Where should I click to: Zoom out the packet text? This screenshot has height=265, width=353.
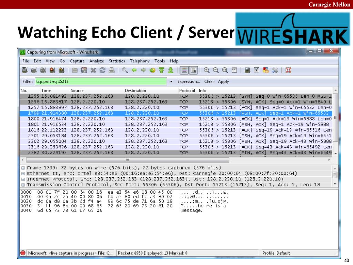click(x=216, y=70)
